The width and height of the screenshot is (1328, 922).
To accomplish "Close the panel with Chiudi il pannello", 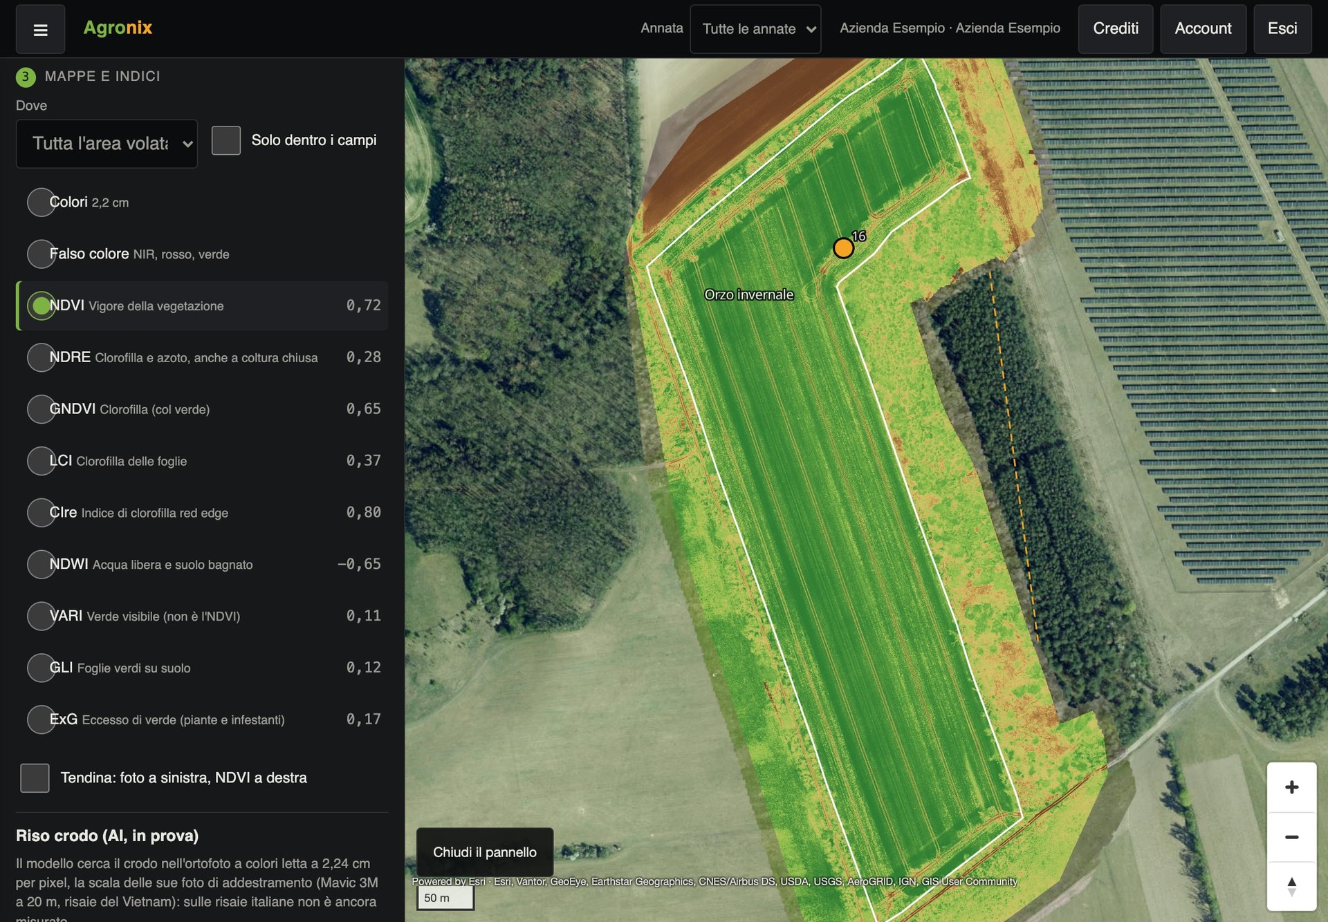I will point(485,852).
